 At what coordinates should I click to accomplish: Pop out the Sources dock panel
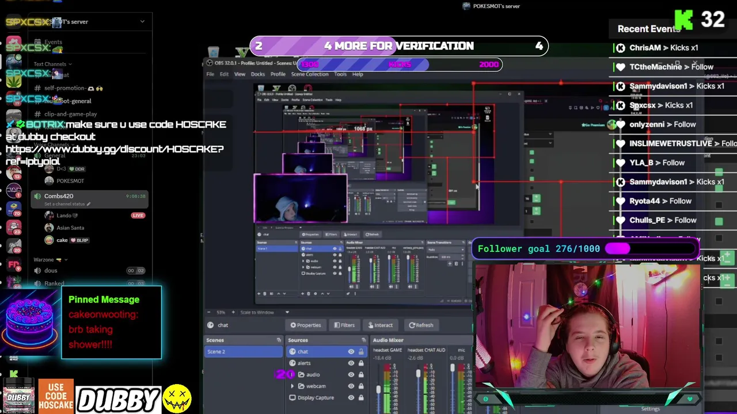363,340
